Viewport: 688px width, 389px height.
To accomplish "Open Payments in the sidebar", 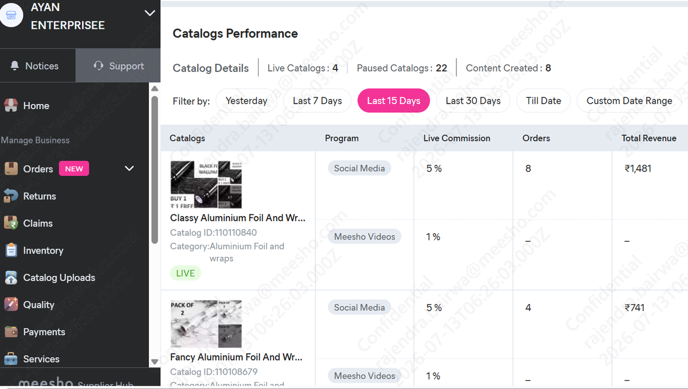I will (x=44, y=332).
